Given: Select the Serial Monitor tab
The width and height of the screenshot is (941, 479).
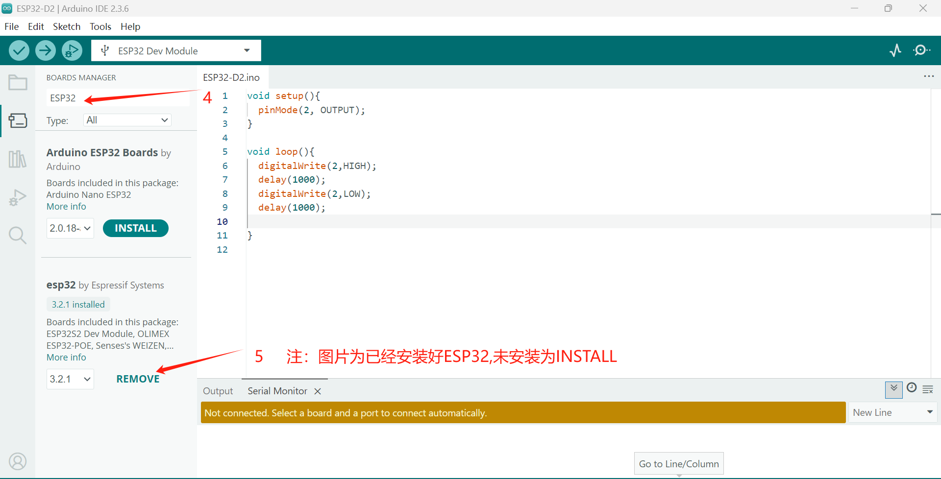Looking at the screenshot, I should pyautogui.click(x=277, y=391).
